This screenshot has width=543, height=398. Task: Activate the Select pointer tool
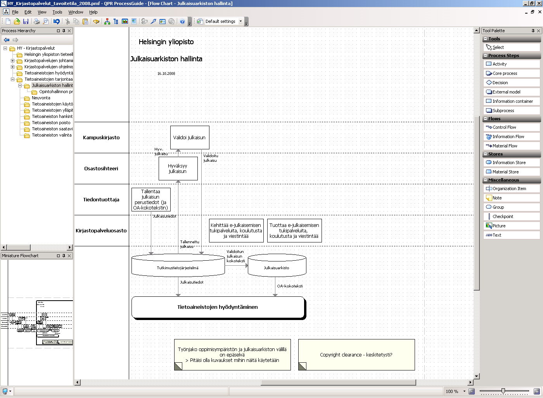coord(512,47)
